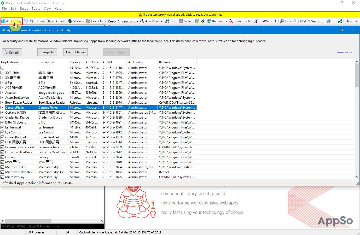
Task: Open WinConfig from the toolbar
Action: [11, 21]
